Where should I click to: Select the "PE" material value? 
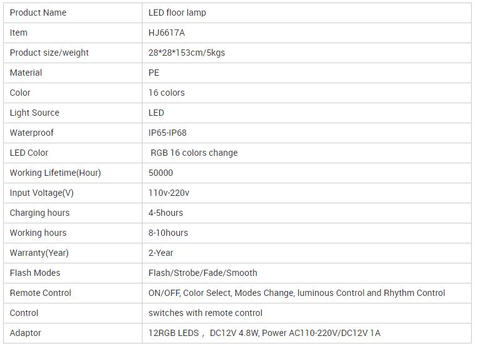(x=154, y=73)
